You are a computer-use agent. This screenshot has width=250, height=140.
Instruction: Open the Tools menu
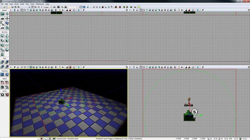32,4
